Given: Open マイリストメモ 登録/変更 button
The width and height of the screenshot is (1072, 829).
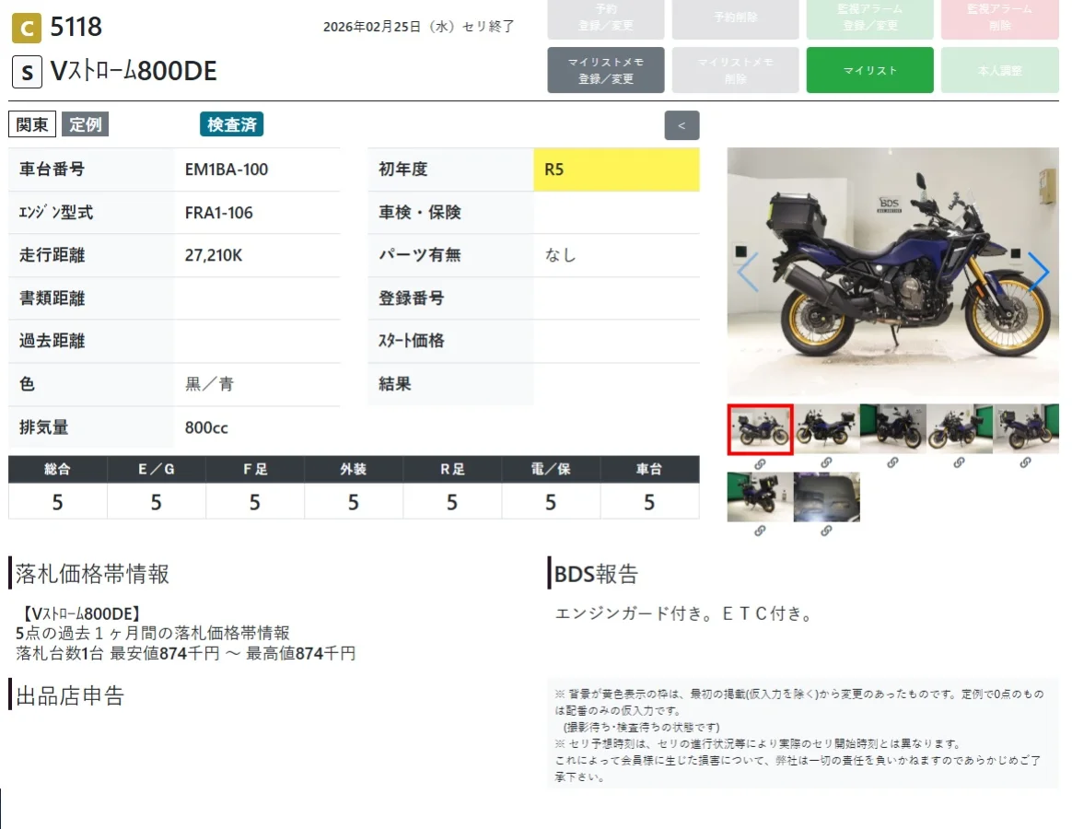Looking at the screenshot, I should [605, 70].
